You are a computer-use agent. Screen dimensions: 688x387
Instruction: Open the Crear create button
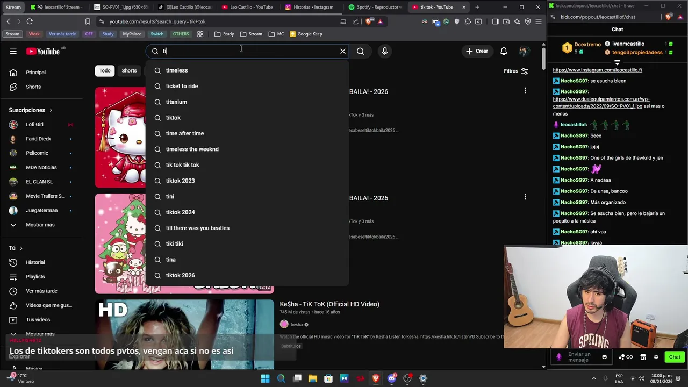(x=477, y=51)
